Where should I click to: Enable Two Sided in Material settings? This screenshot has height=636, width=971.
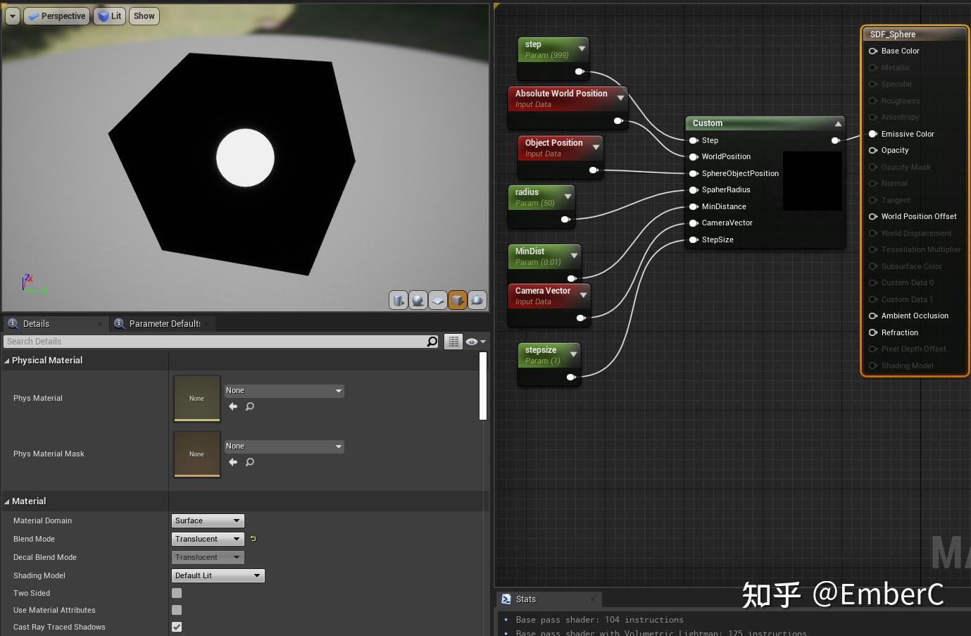176,593
